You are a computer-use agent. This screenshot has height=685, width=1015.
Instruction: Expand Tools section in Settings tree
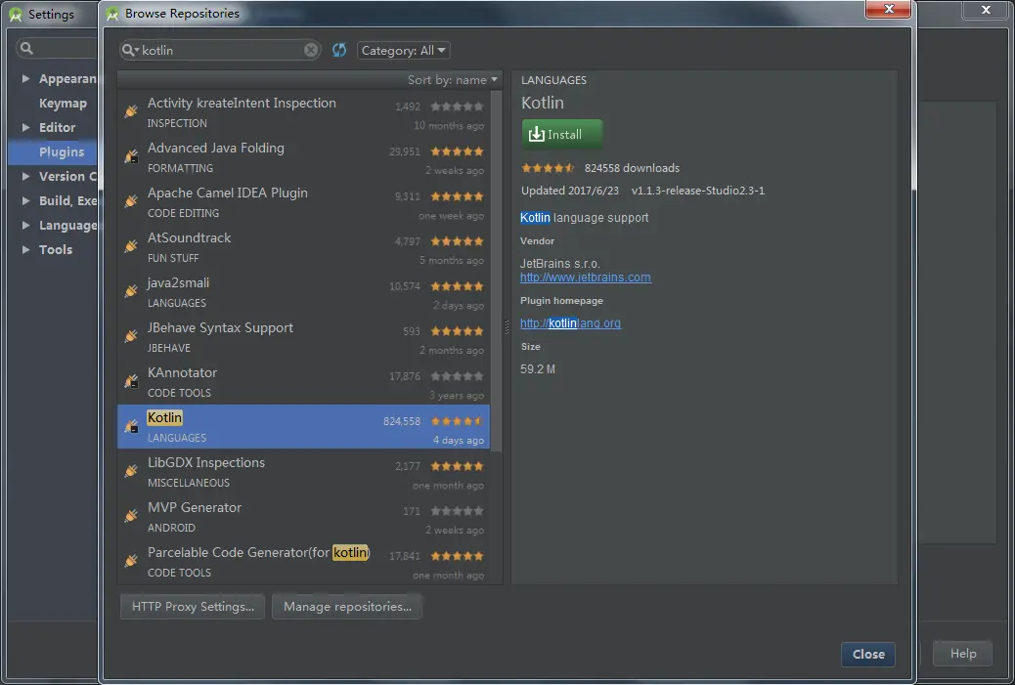(25, 249)
